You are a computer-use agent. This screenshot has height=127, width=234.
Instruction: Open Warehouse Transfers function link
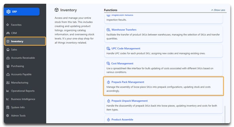tap(124, 30)
